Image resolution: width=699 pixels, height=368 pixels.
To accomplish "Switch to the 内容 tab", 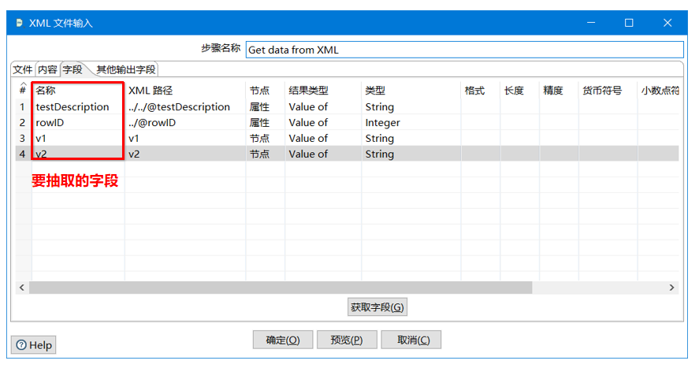I will [48, 69].
